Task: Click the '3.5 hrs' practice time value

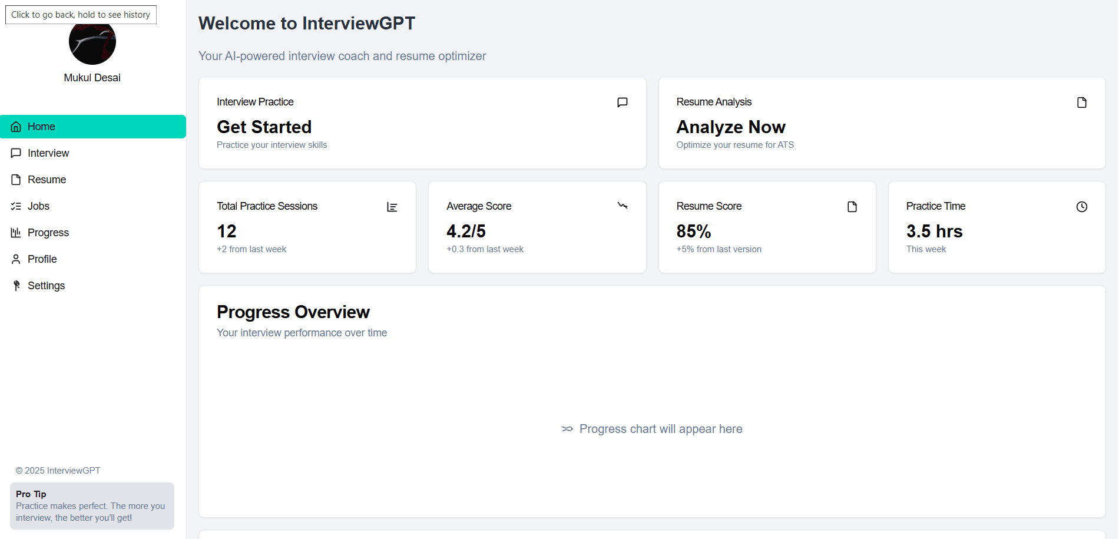Action: point(934,232)
